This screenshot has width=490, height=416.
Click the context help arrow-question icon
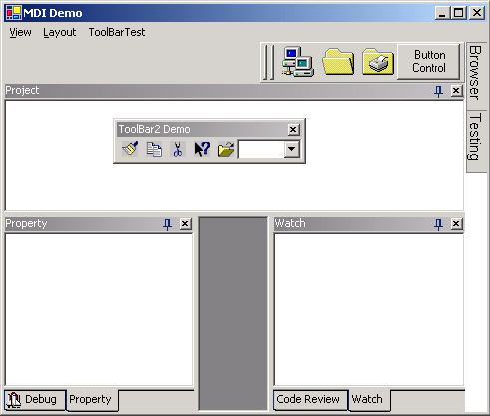pyautogui.click(x=202, y=149)
